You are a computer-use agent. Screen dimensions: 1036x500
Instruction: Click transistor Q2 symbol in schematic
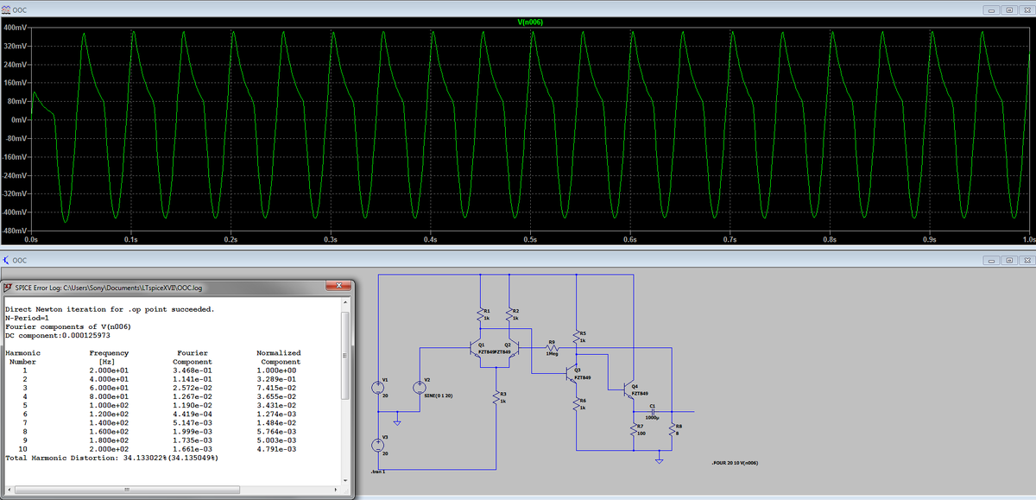516,349
